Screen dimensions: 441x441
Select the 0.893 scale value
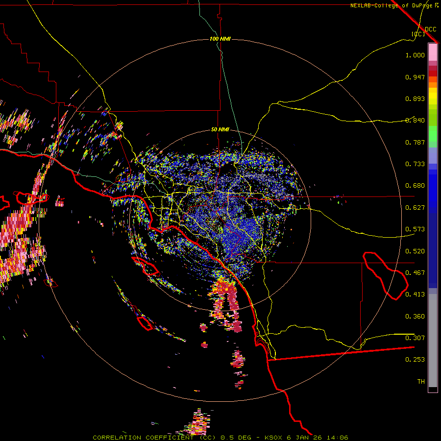415,98
